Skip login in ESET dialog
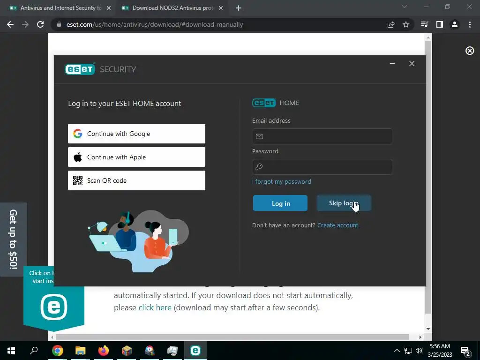The image size is (480, 360). 344,203
